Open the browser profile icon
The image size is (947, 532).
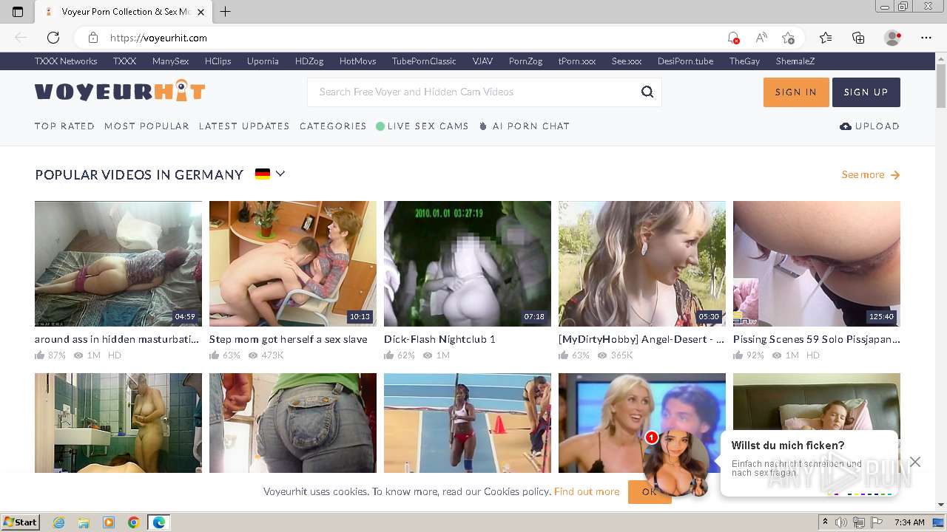tap(892, 38)
